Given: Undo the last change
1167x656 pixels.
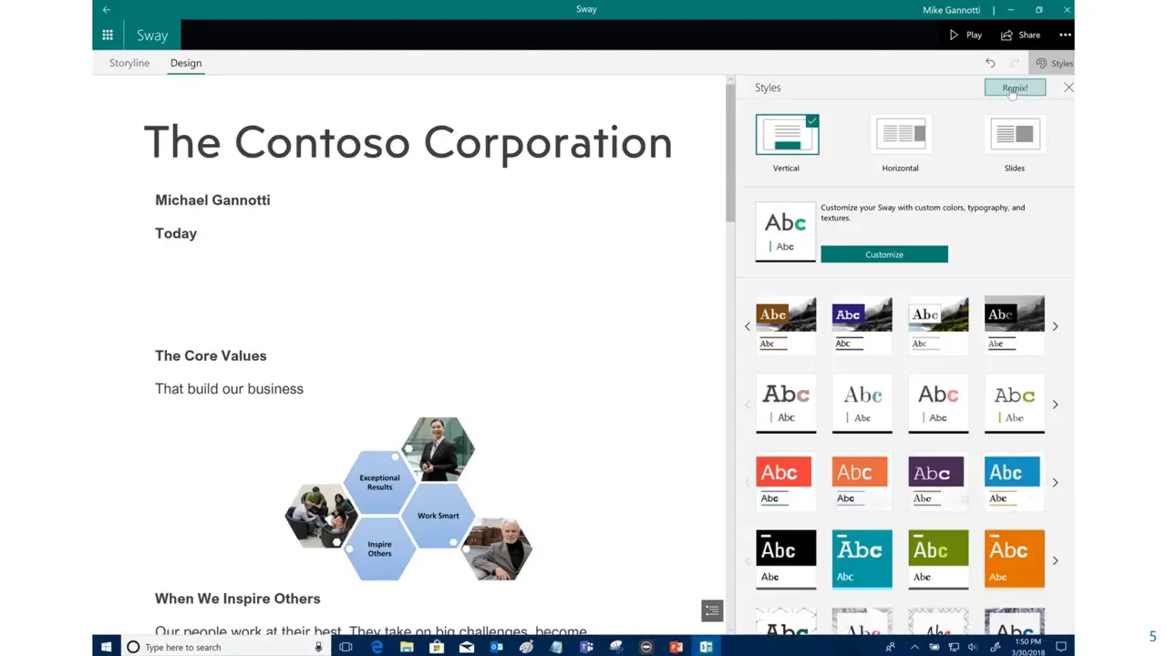Looking at the screenshot, I should [x=990, y=63].
